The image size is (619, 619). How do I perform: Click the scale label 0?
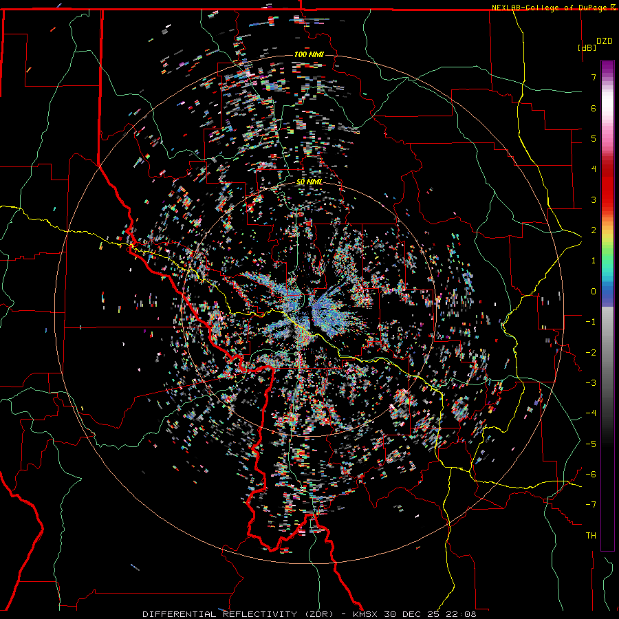pyautogui.click(x=594, y=292)
